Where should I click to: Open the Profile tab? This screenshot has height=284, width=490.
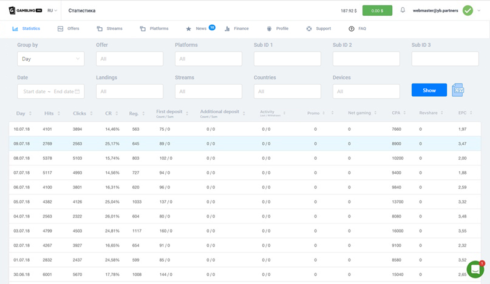277,28
